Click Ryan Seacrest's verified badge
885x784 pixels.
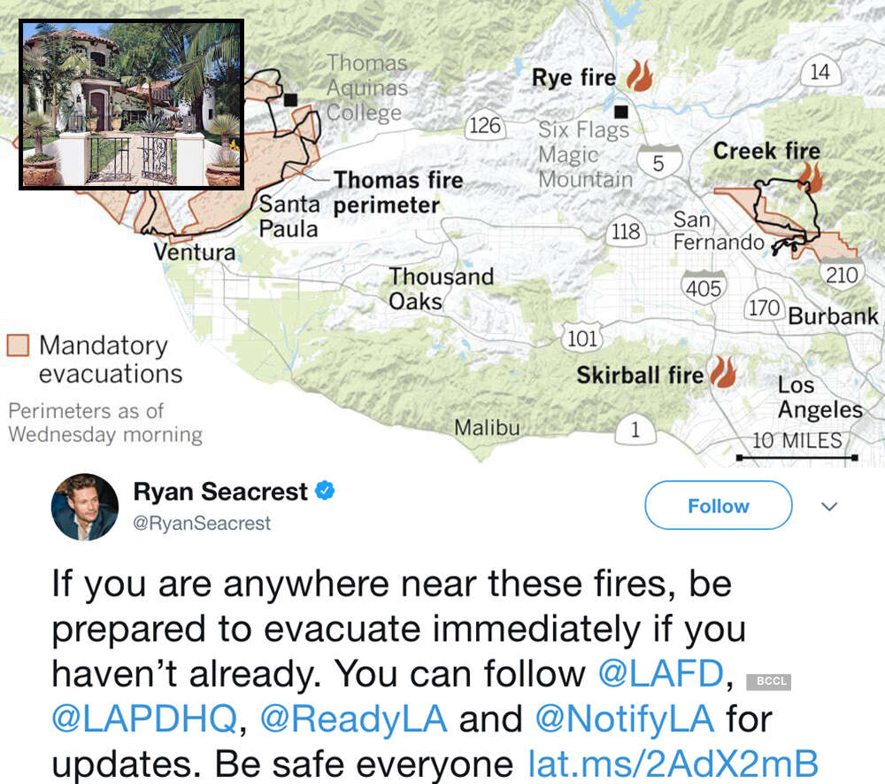[x=325, y=490]
